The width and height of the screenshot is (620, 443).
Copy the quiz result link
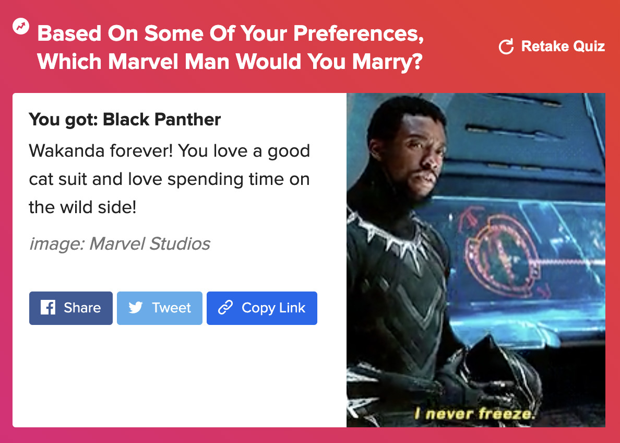click(x=262, y=308)
